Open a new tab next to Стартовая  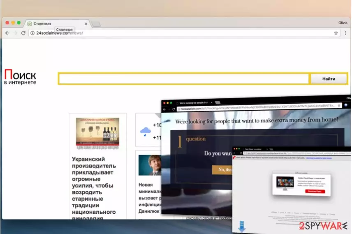pos(96,24)
